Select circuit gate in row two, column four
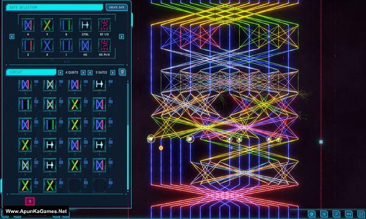 point(99,104)
